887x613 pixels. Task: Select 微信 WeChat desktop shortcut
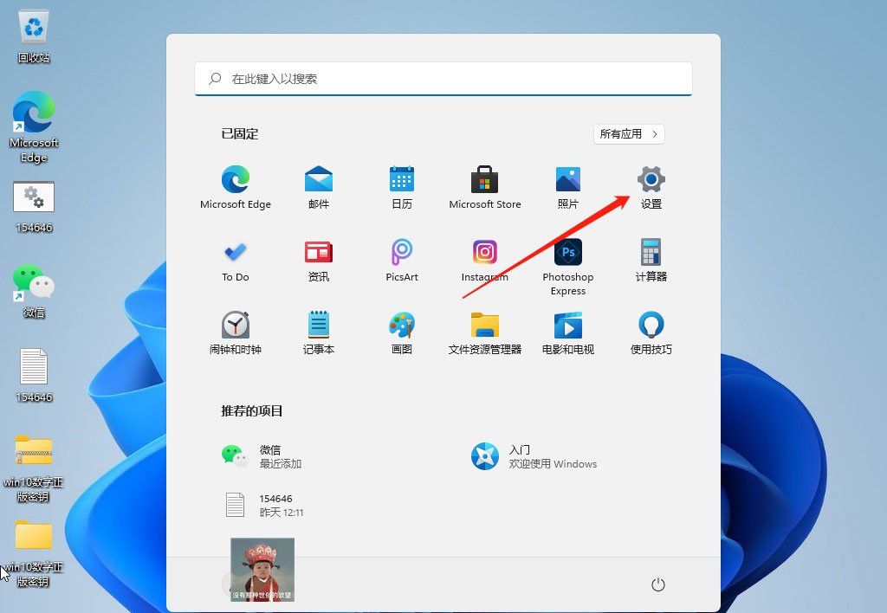click(34, 291)
